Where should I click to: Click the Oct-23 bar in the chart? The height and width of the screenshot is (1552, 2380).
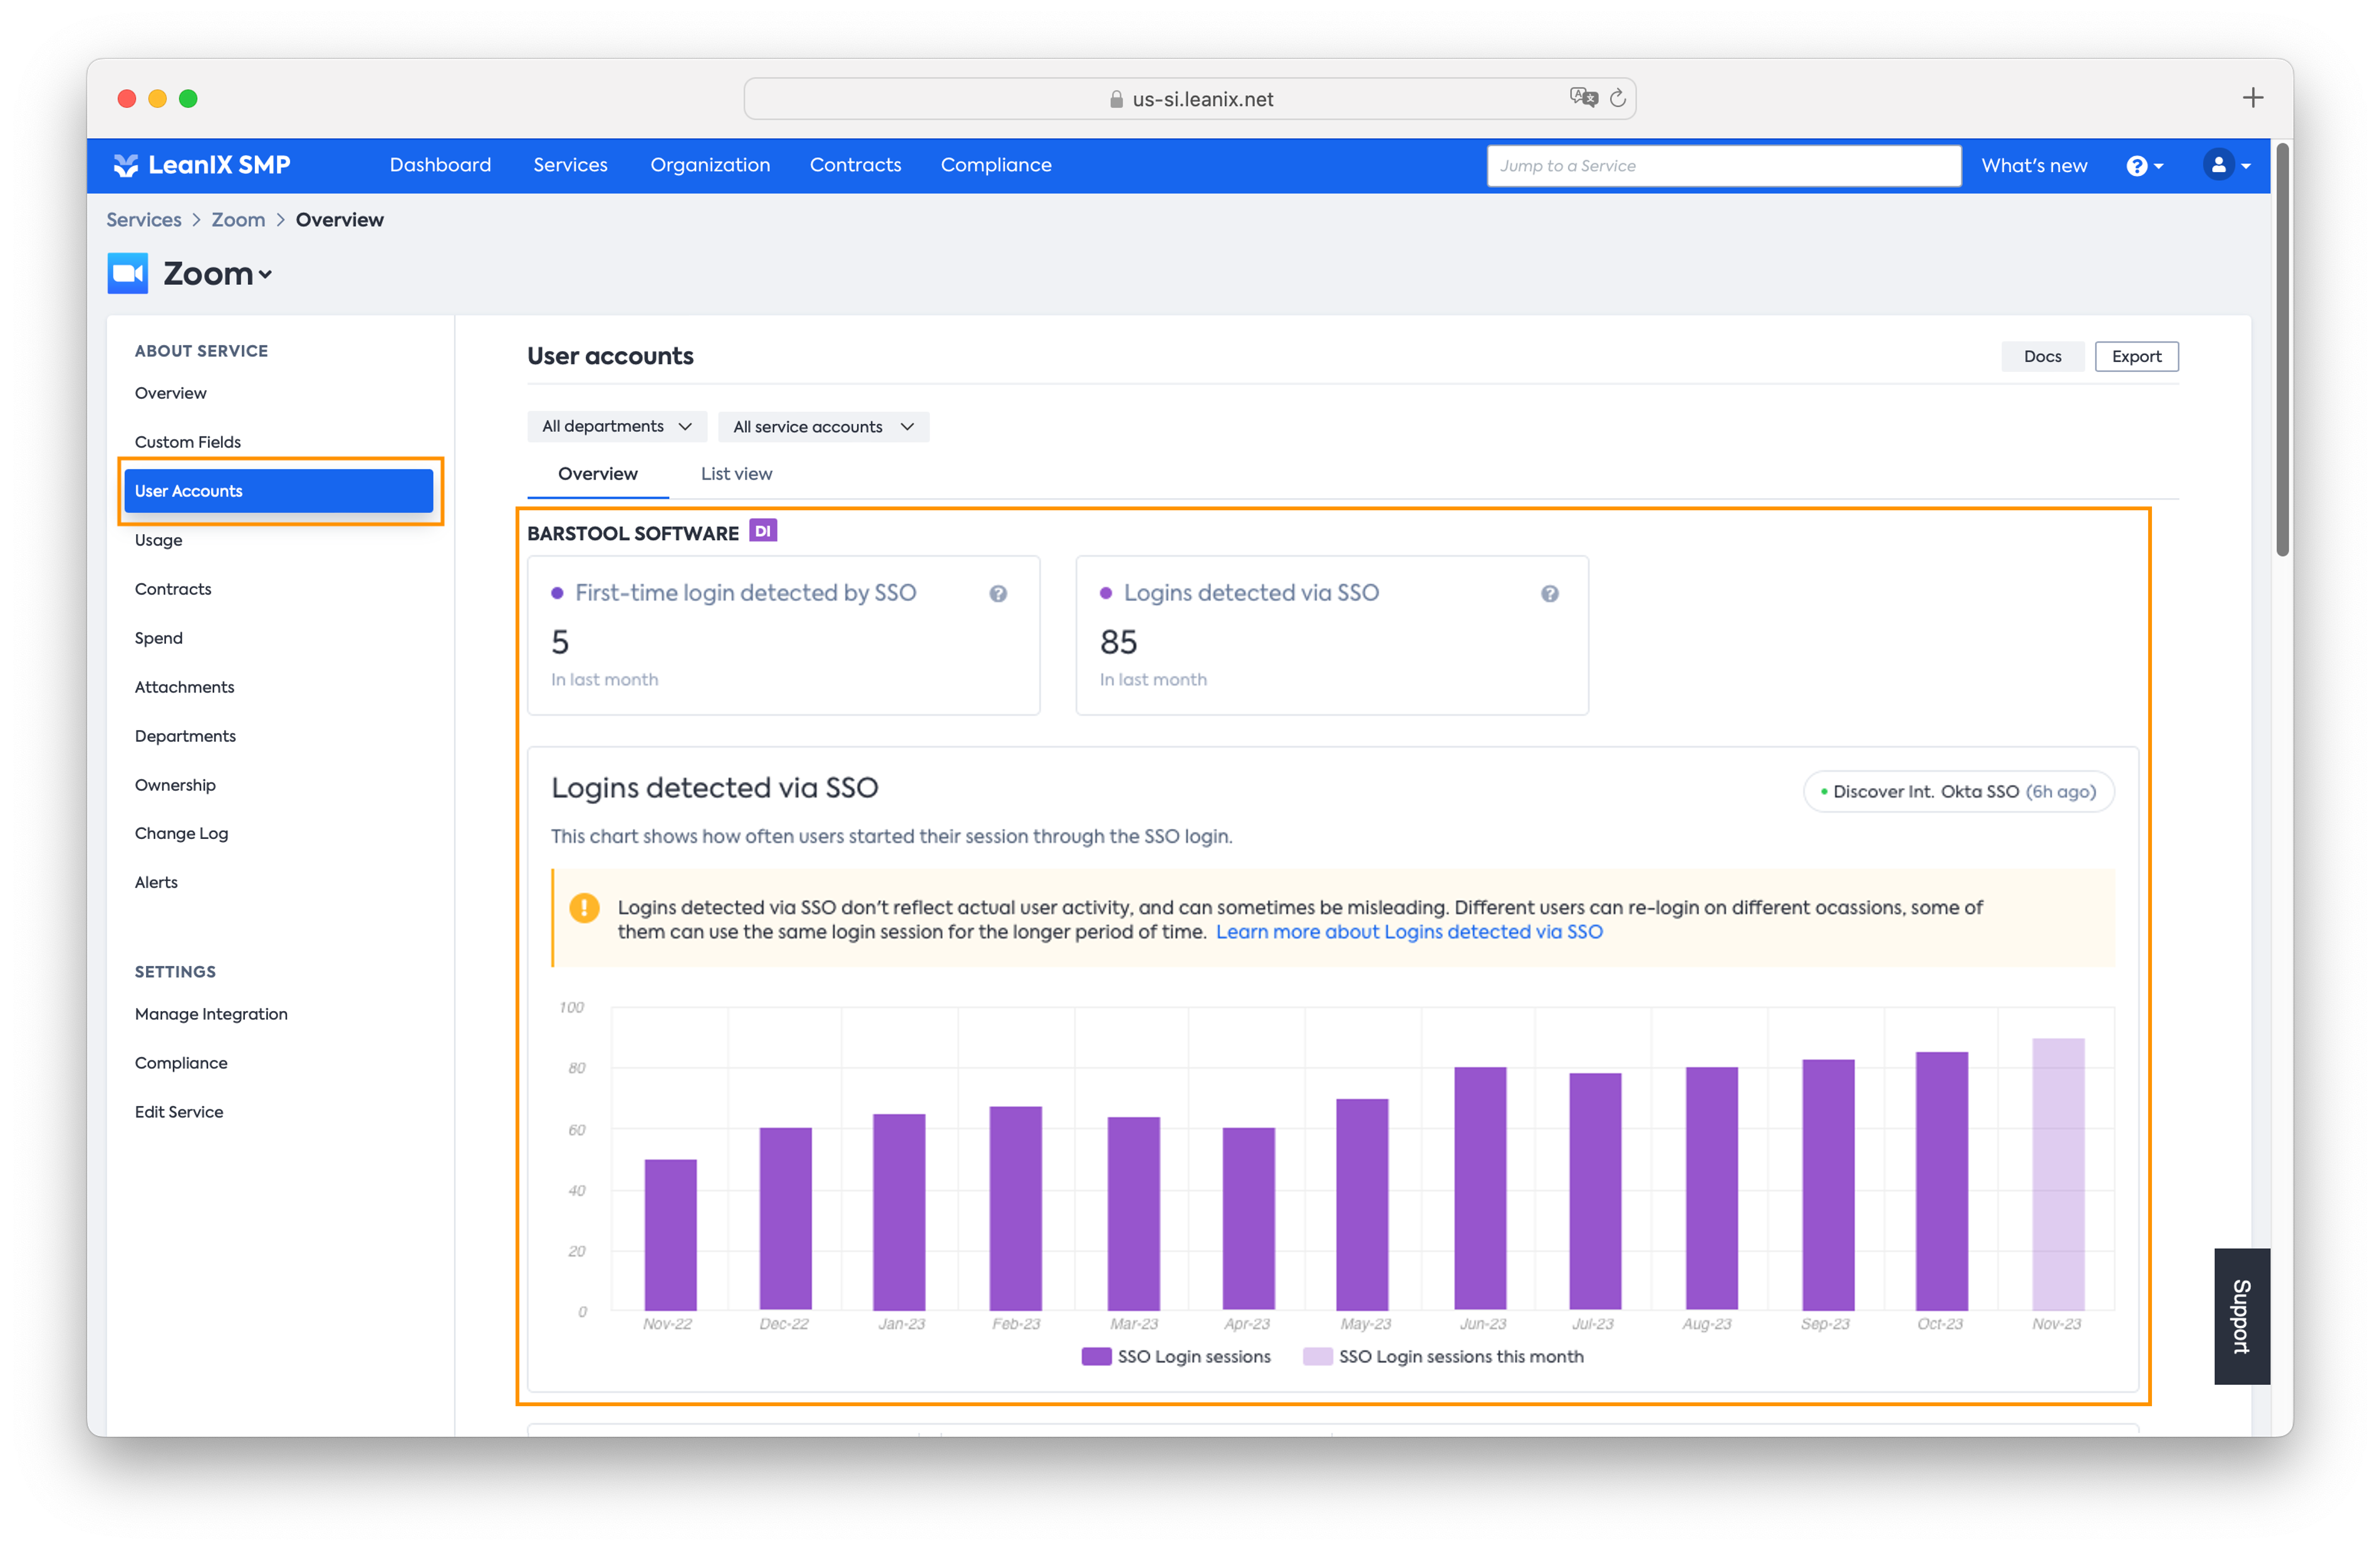(x=1941, y=1181)
